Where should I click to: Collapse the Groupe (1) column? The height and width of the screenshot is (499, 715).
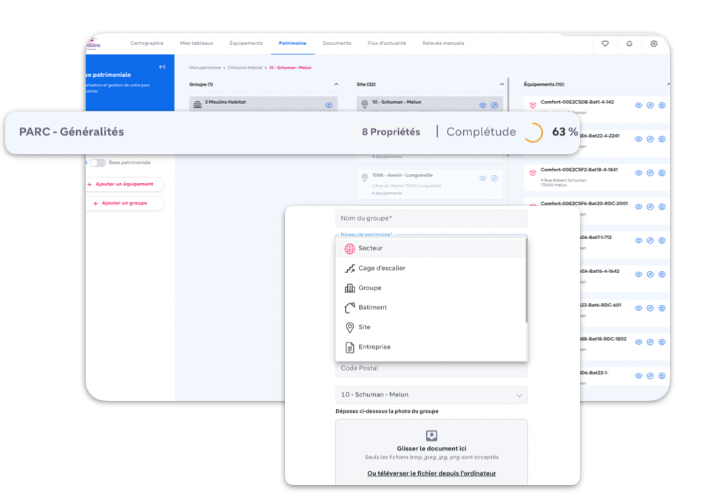tap(336, 85)
